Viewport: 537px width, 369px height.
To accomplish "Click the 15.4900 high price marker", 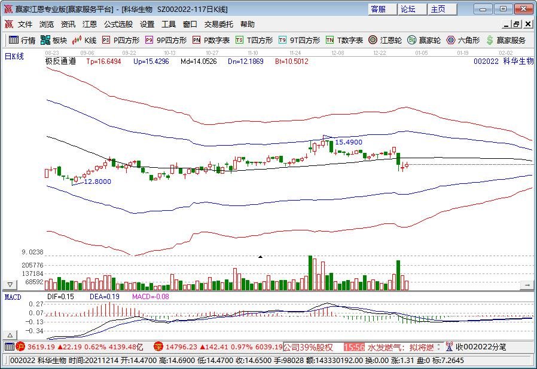I will pos(349,142).
